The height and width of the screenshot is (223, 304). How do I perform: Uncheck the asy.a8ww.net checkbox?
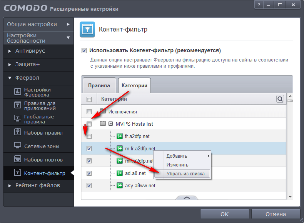(89, 186)
